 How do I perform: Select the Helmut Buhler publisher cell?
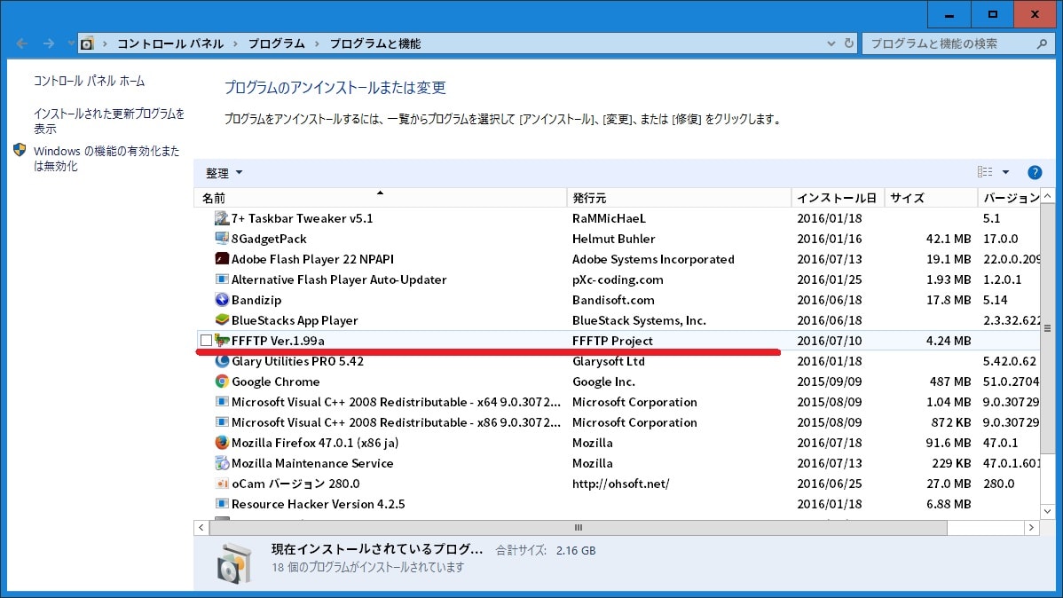[613, 238]
